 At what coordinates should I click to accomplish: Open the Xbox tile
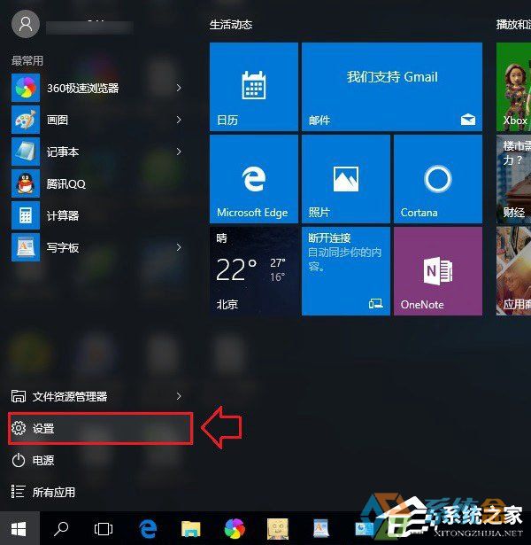point(513,87)
